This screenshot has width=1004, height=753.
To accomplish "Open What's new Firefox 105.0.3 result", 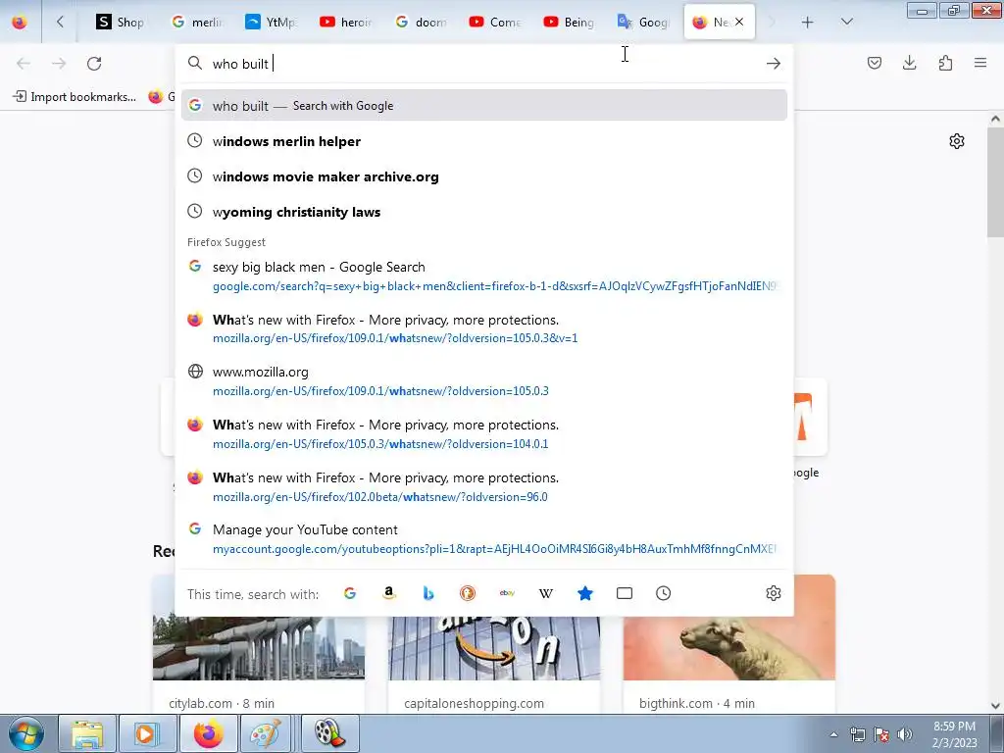I will click(484, 433).
